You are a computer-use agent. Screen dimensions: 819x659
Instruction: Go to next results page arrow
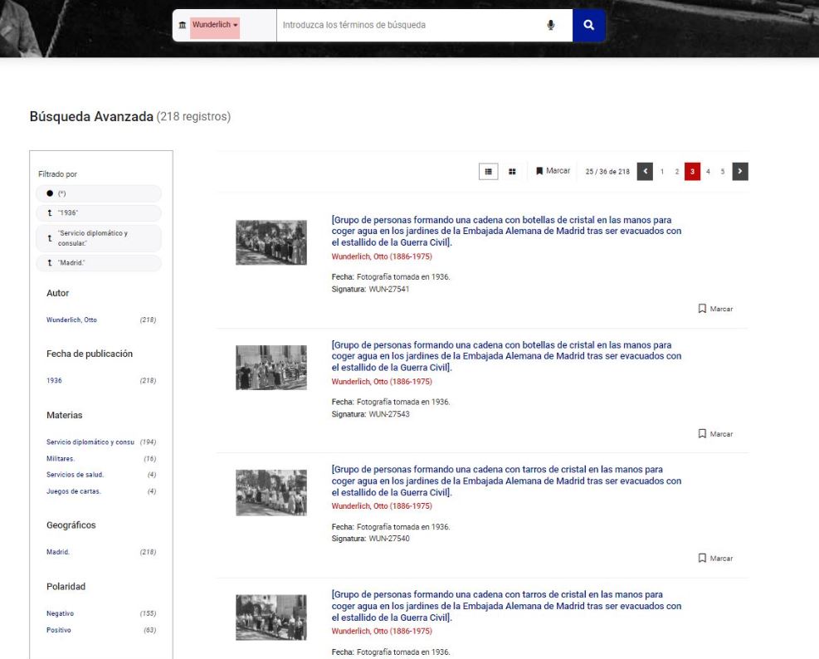click(740, 172)
